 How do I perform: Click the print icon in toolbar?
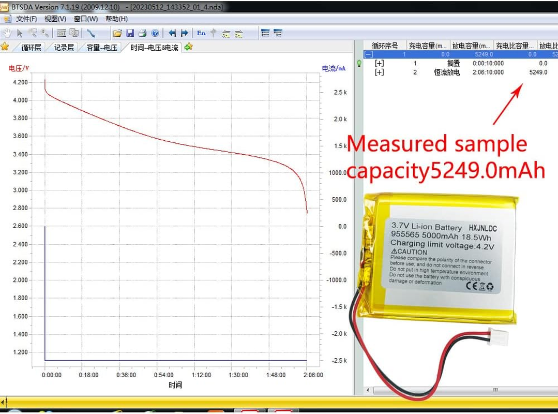[x=142, y=33]
